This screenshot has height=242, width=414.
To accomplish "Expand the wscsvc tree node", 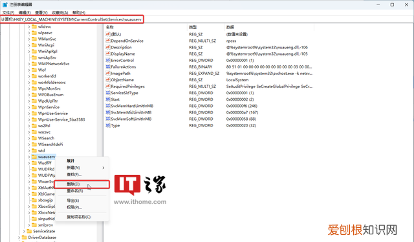I will [x=29, y=132].
